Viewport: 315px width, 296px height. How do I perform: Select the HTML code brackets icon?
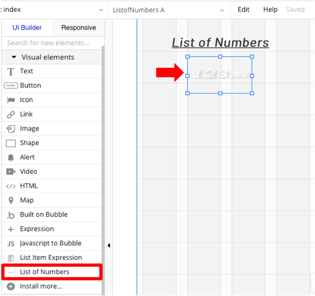coord(11,186)
